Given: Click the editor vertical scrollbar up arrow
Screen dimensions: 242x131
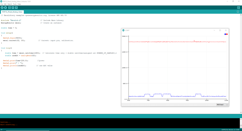Looking at the screenshot, I should pos(241,15).
